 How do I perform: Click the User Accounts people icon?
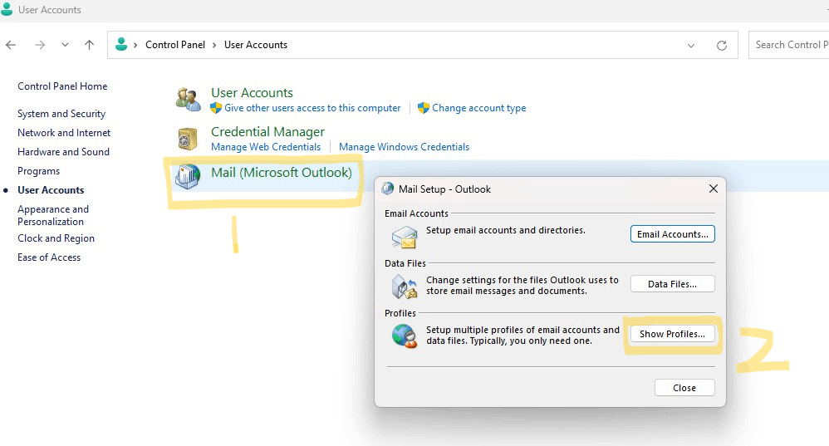(x=189, y=100)
